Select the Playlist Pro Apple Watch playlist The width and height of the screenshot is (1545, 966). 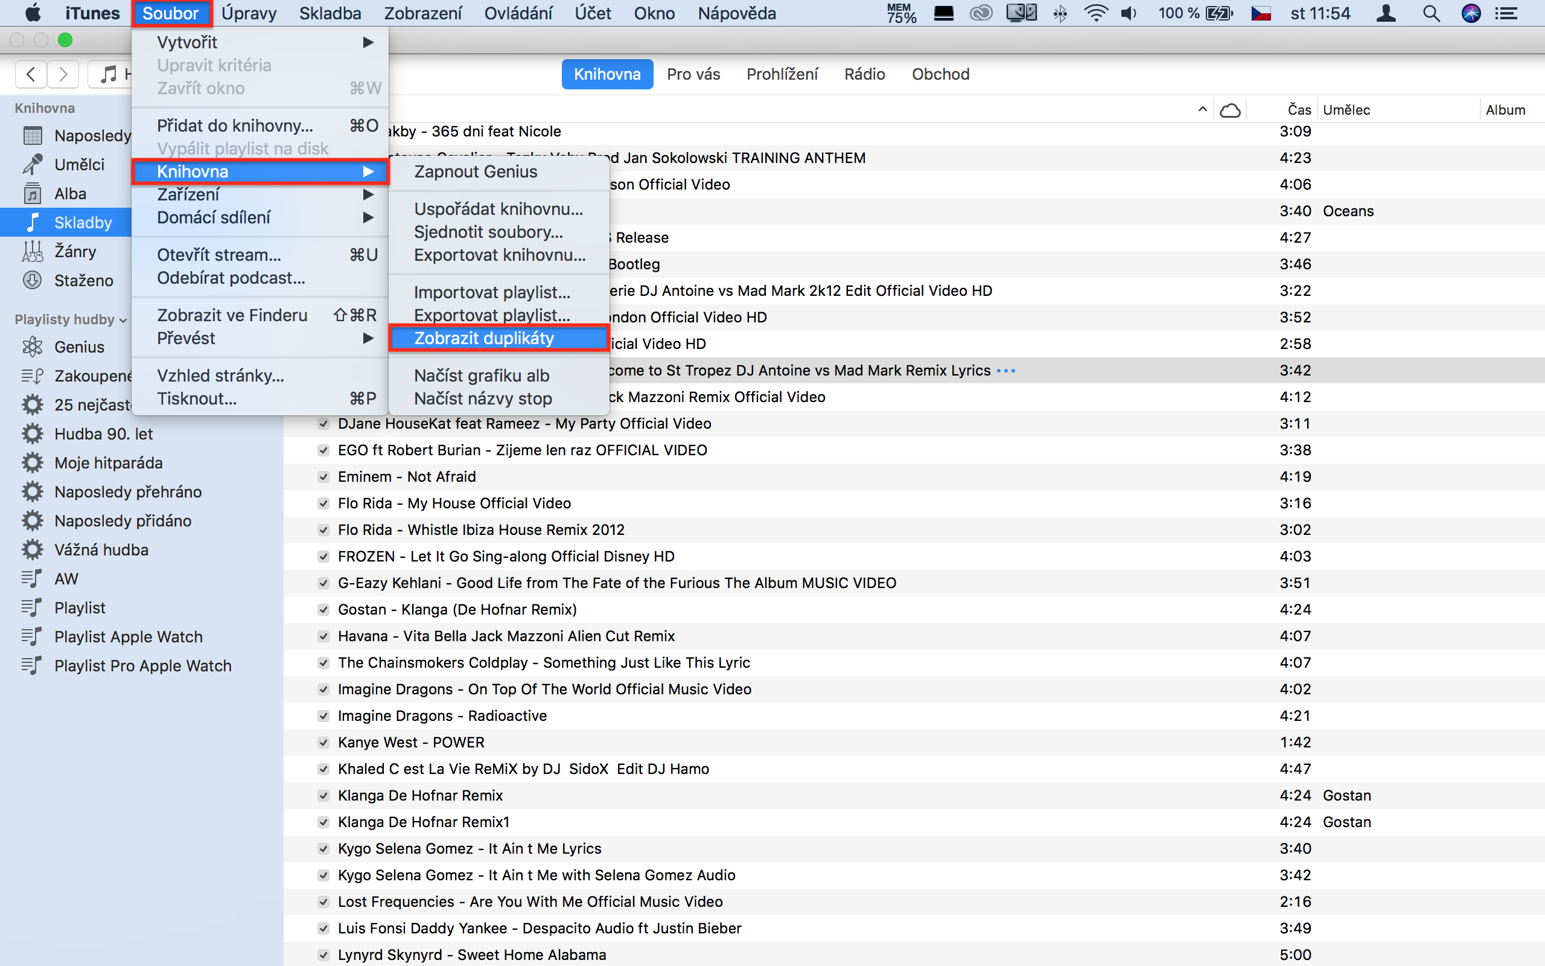pyautogui.click(x=142, y=666)
